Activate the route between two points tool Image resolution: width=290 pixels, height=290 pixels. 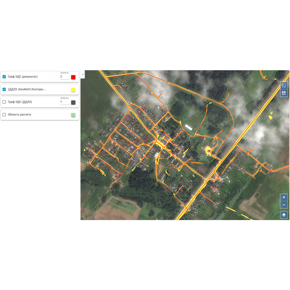[x=284, y=93]
